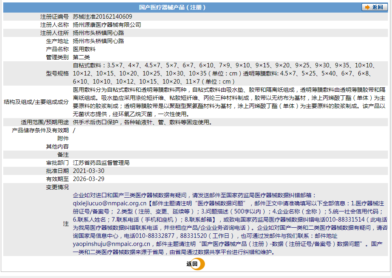Click the 变更情况 row label
Image resolution: width=392 pixels, height=278 pixels.
pyautogui.click(x=57, y=187)
